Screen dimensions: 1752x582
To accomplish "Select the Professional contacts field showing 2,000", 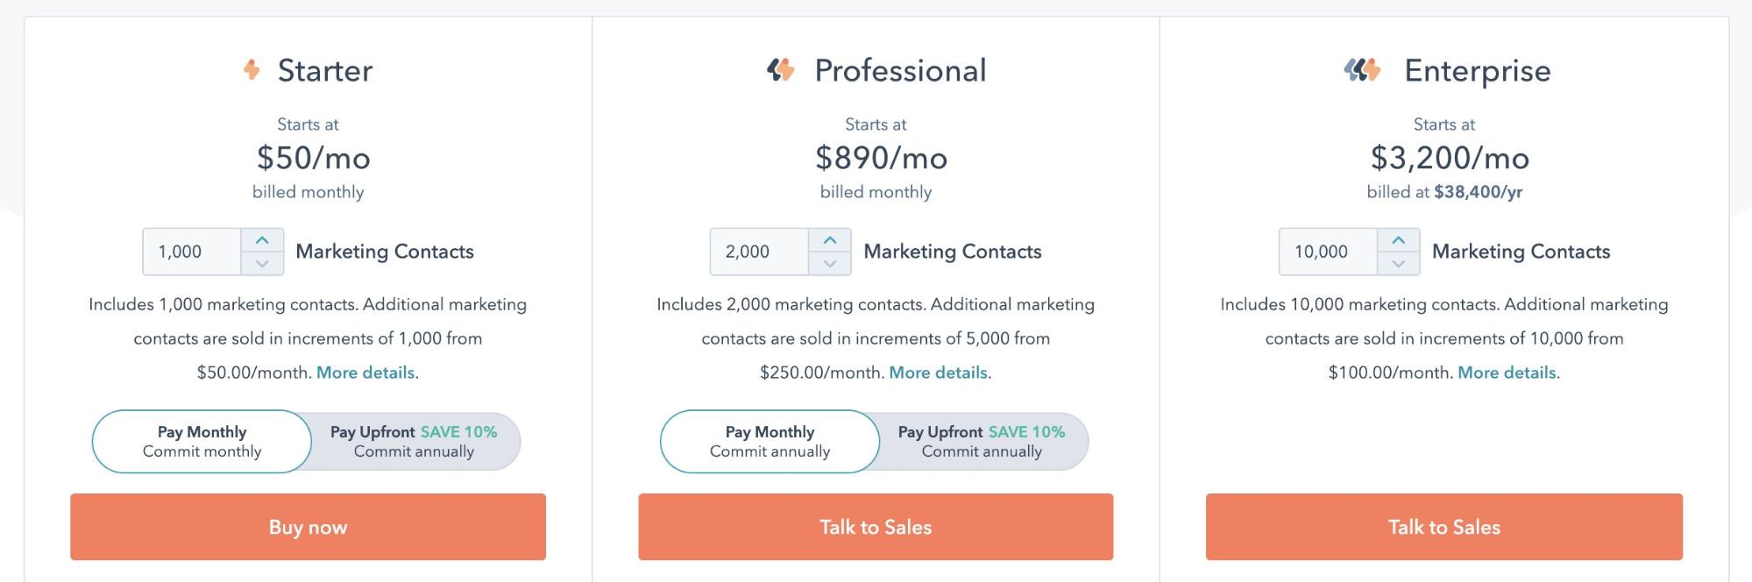I will 763,252.
